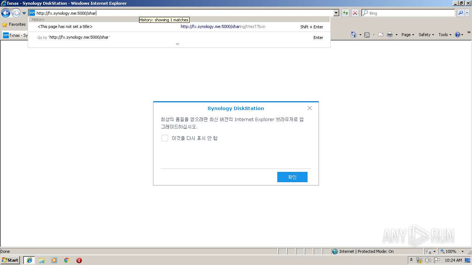Open the search provider dropdown arrow

(467, 13)
